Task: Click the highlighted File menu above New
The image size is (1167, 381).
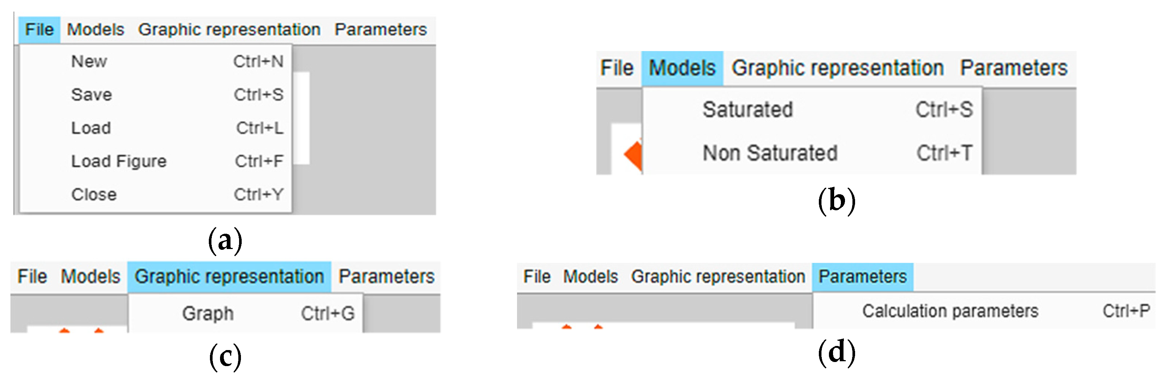Action: pos(40,30)
